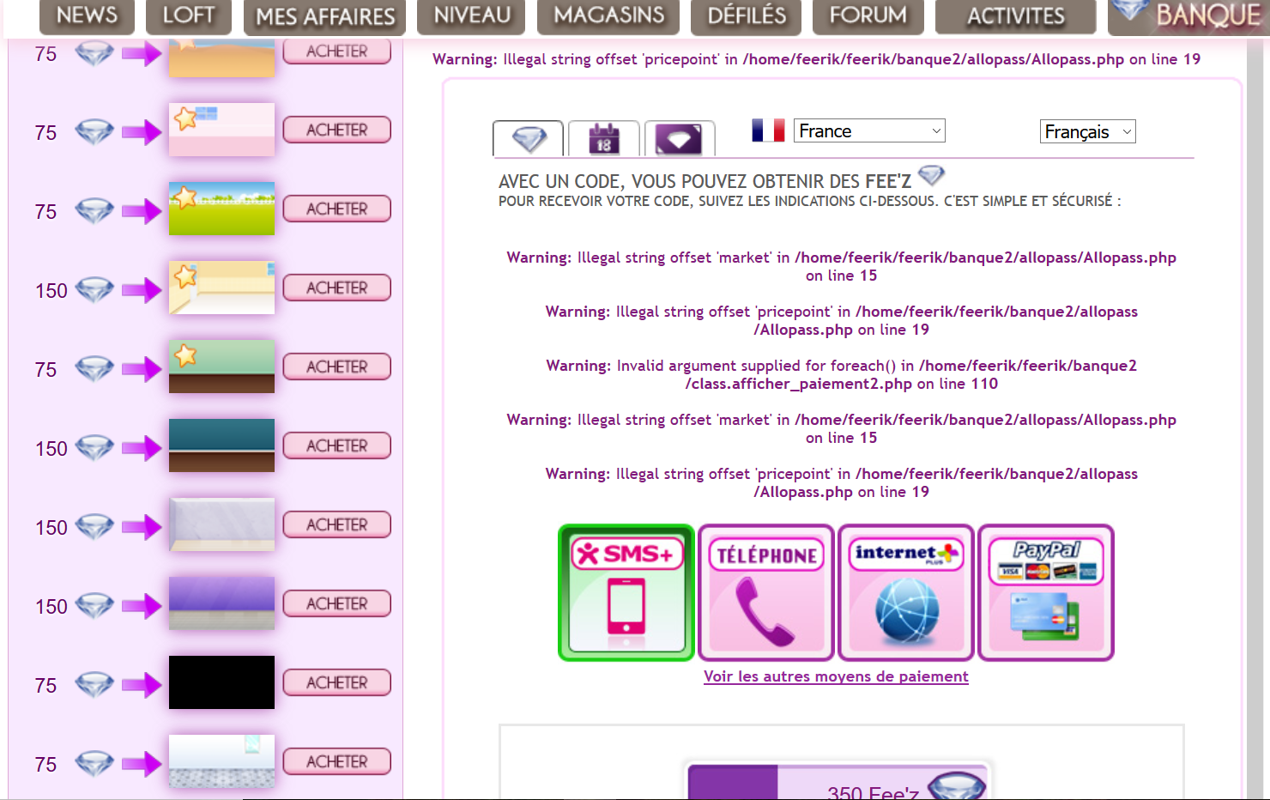Viewport: 1270px width, 800px height.
Task: Open the country dropdown showing France
Action: (869, 130)
